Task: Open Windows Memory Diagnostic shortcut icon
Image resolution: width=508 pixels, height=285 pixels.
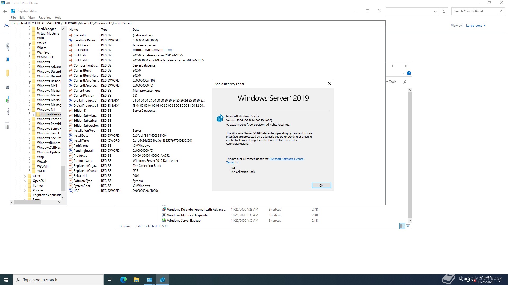Action: 164,215
